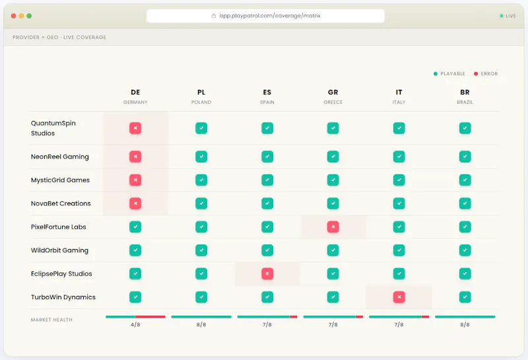Viewport: 528px width, 360px height.
Task: Click NovaBet Creations Poland playable check
Action: click(201, 203)
